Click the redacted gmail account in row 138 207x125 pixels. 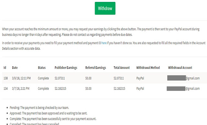pyautogui.click(x=183, y=78)
